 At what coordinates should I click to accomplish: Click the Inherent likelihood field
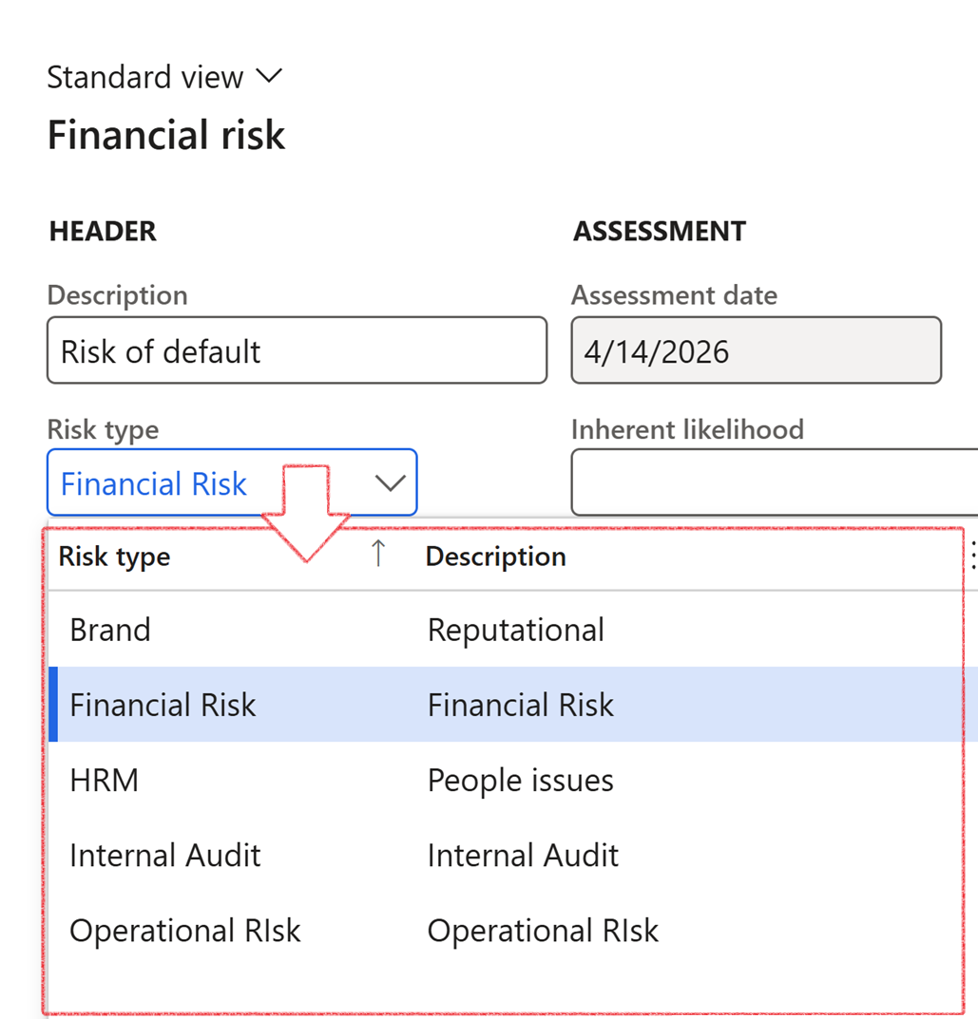coord(774,483)
